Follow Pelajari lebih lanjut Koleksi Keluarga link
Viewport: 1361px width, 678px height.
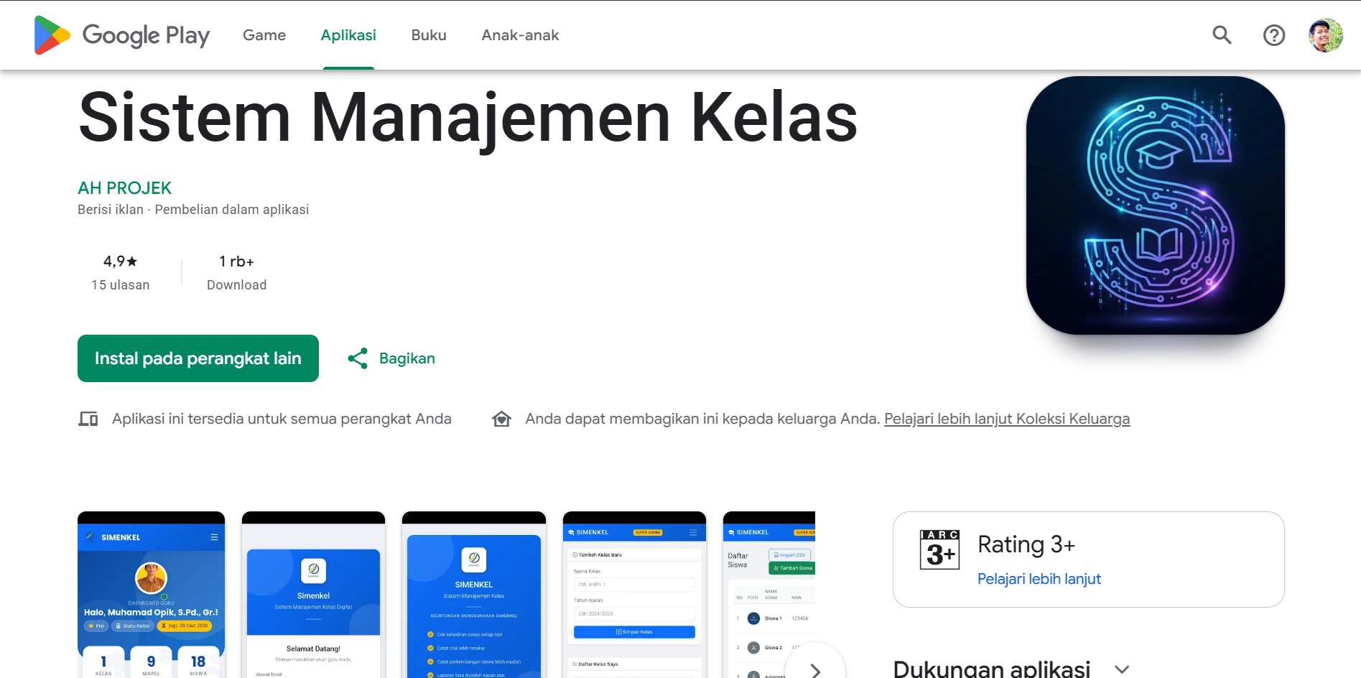pos(1007,419)
